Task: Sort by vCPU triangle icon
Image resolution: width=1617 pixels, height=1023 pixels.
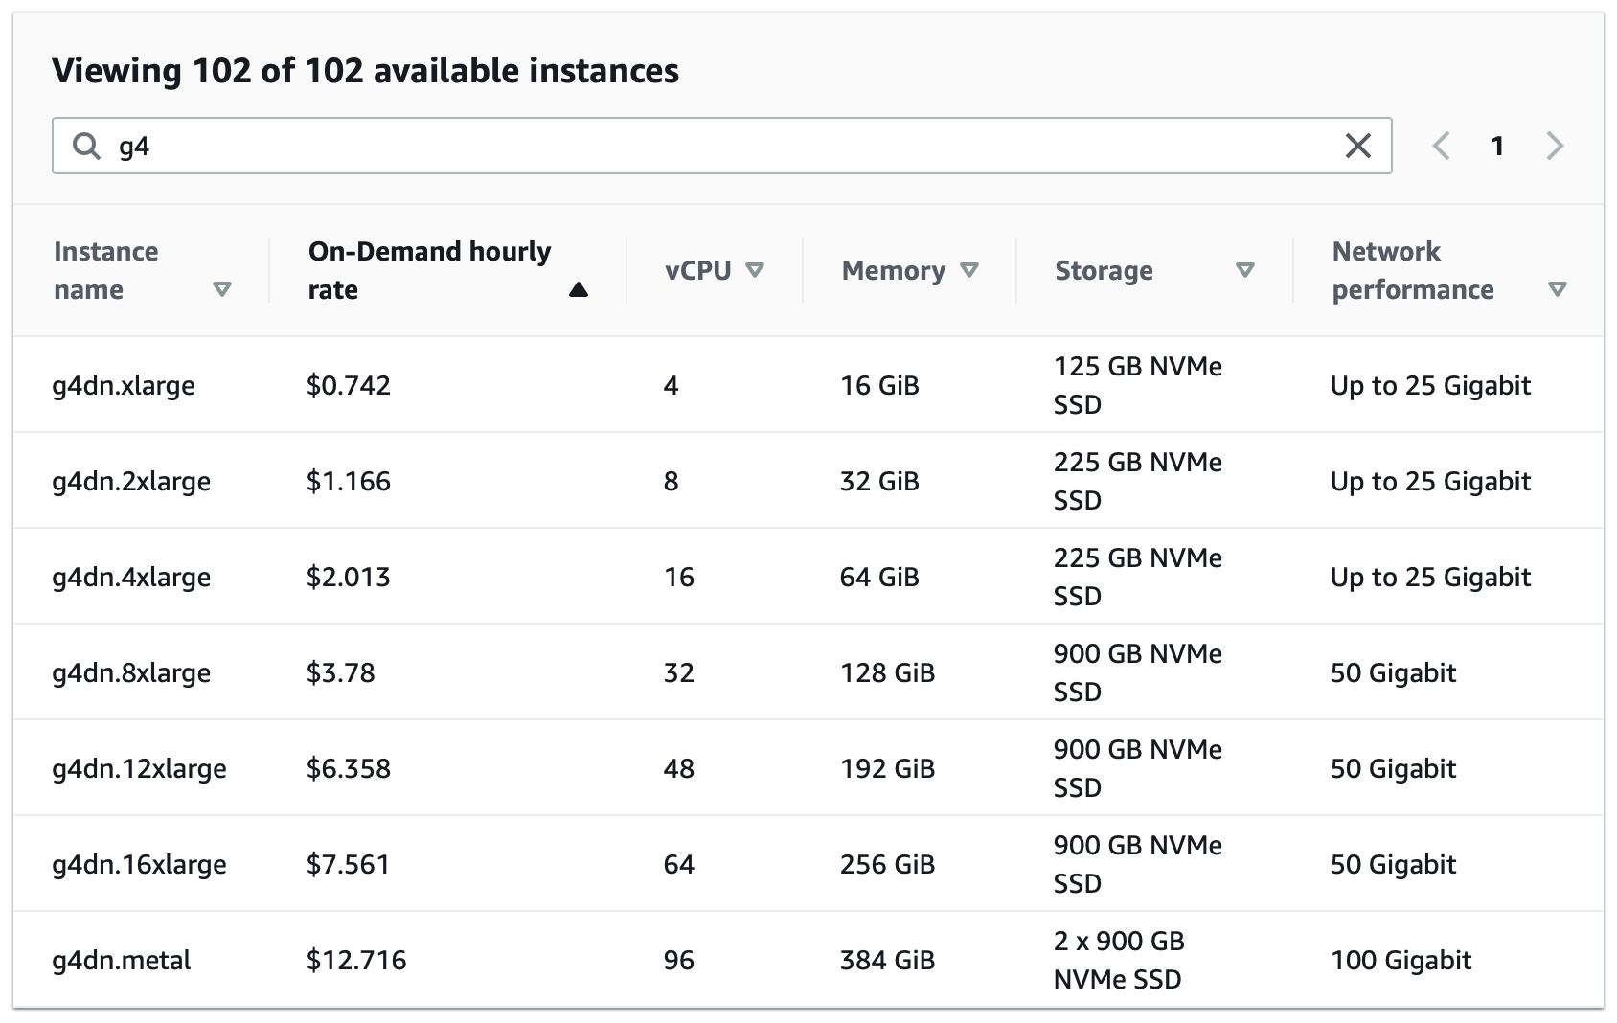Action: [x=755, y=270]
